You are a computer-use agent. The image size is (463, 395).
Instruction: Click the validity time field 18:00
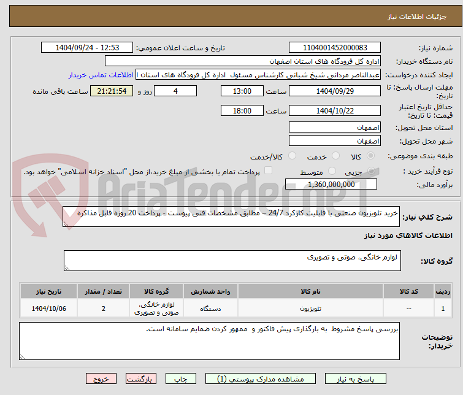(242, 110)
